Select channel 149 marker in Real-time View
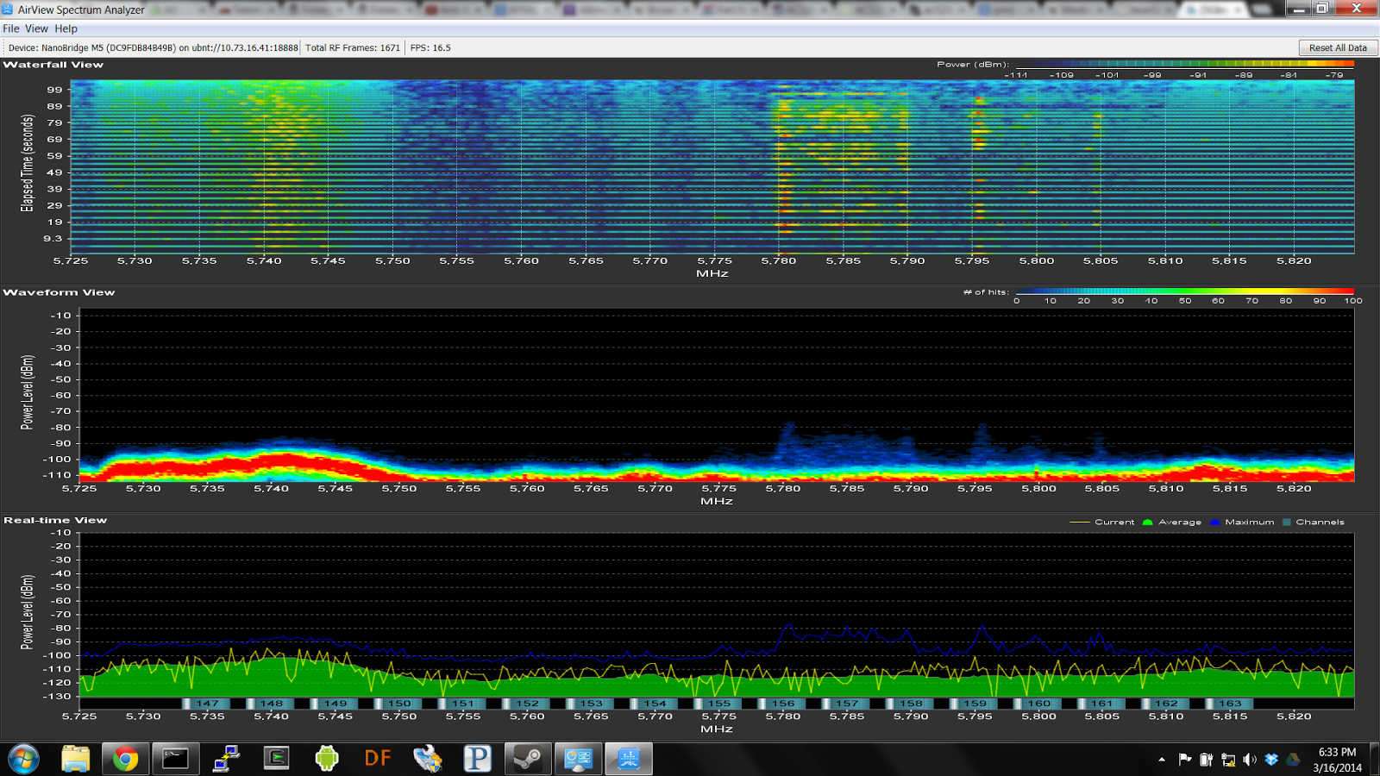The width and height of the screenshot is (1380, 776). (335, 704)
